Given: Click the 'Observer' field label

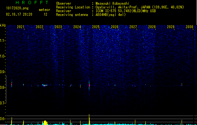Looking at the screenshot, I should point(64,3).
